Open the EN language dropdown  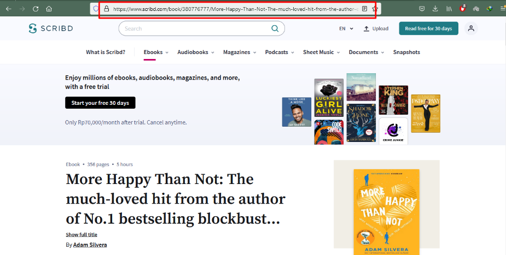pos(346,28)
